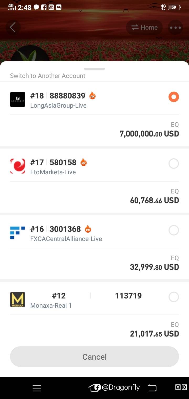Tap the Android back navigation icon

152,388
